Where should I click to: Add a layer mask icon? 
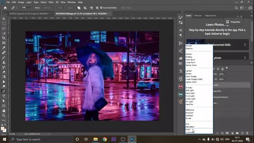[227, 133]
